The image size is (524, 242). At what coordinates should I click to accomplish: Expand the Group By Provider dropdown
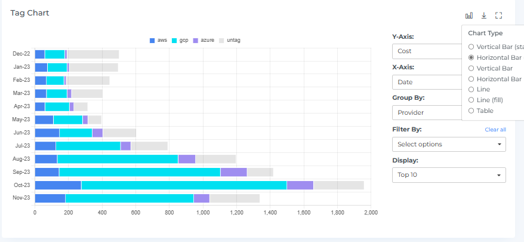(426, 113)
